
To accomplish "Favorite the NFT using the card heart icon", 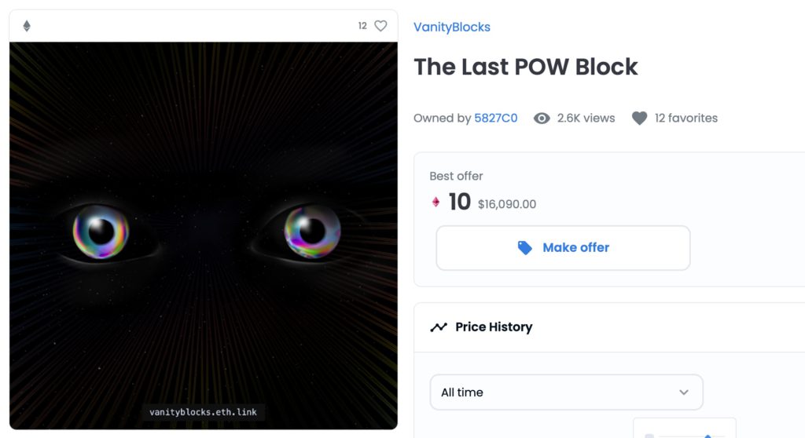I will [380, 26].
